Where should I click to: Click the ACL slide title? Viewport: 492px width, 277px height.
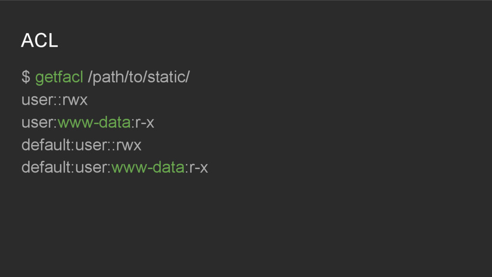point(39,40)
